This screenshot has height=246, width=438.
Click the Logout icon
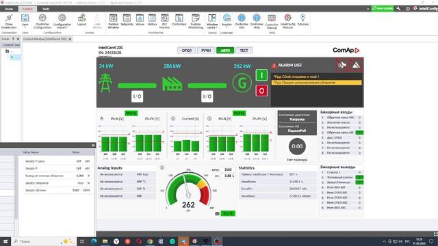[x=82, y=20]
